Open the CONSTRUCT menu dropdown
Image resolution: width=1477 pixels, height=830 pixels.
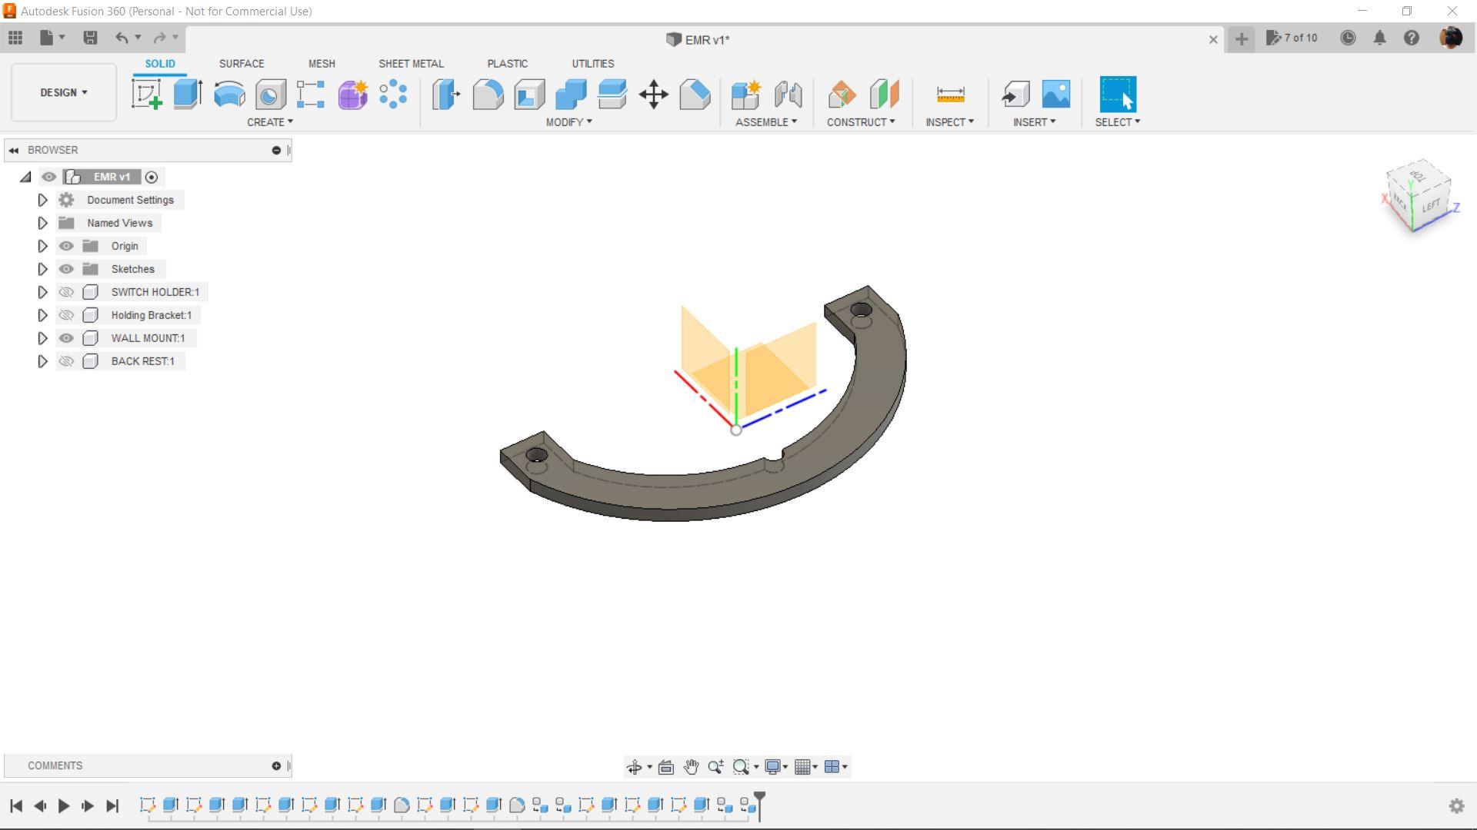point(860,122)
